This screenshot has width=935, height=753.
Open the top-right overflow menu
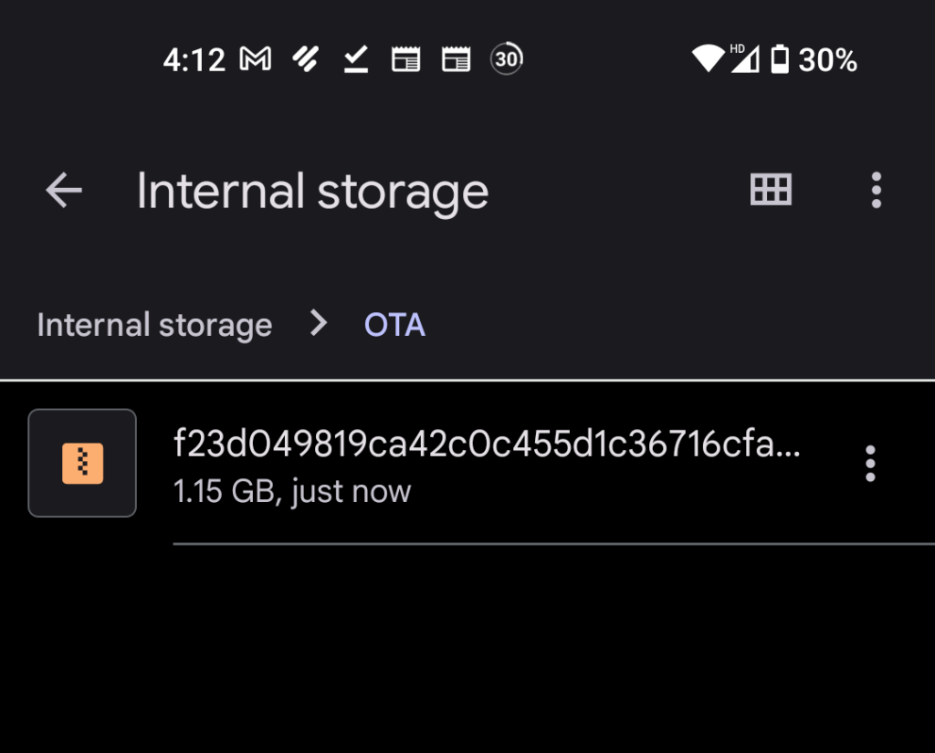click(876, 190)
